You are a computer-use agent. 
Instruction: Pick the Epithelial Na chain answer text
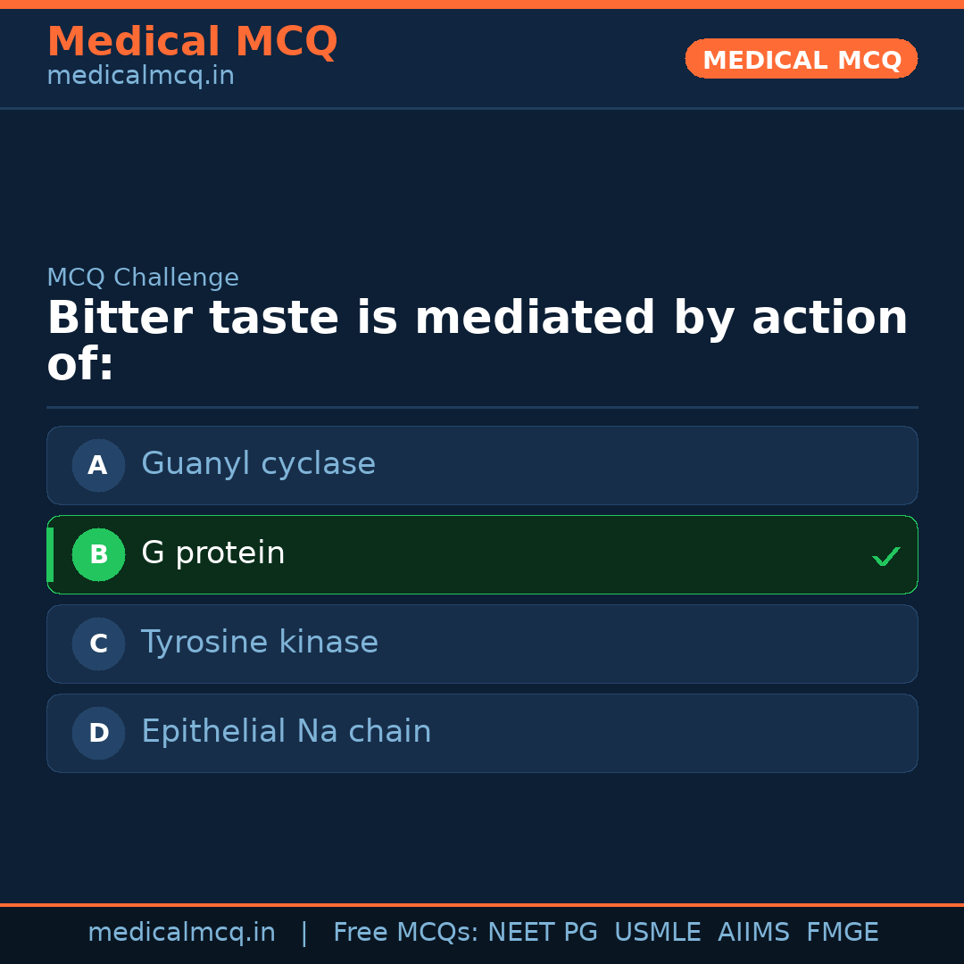tap(286, 732)
